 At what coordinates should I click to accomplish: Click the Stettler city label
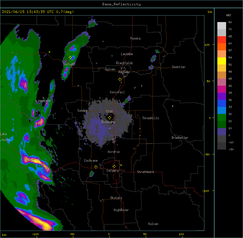coord(179,67)
